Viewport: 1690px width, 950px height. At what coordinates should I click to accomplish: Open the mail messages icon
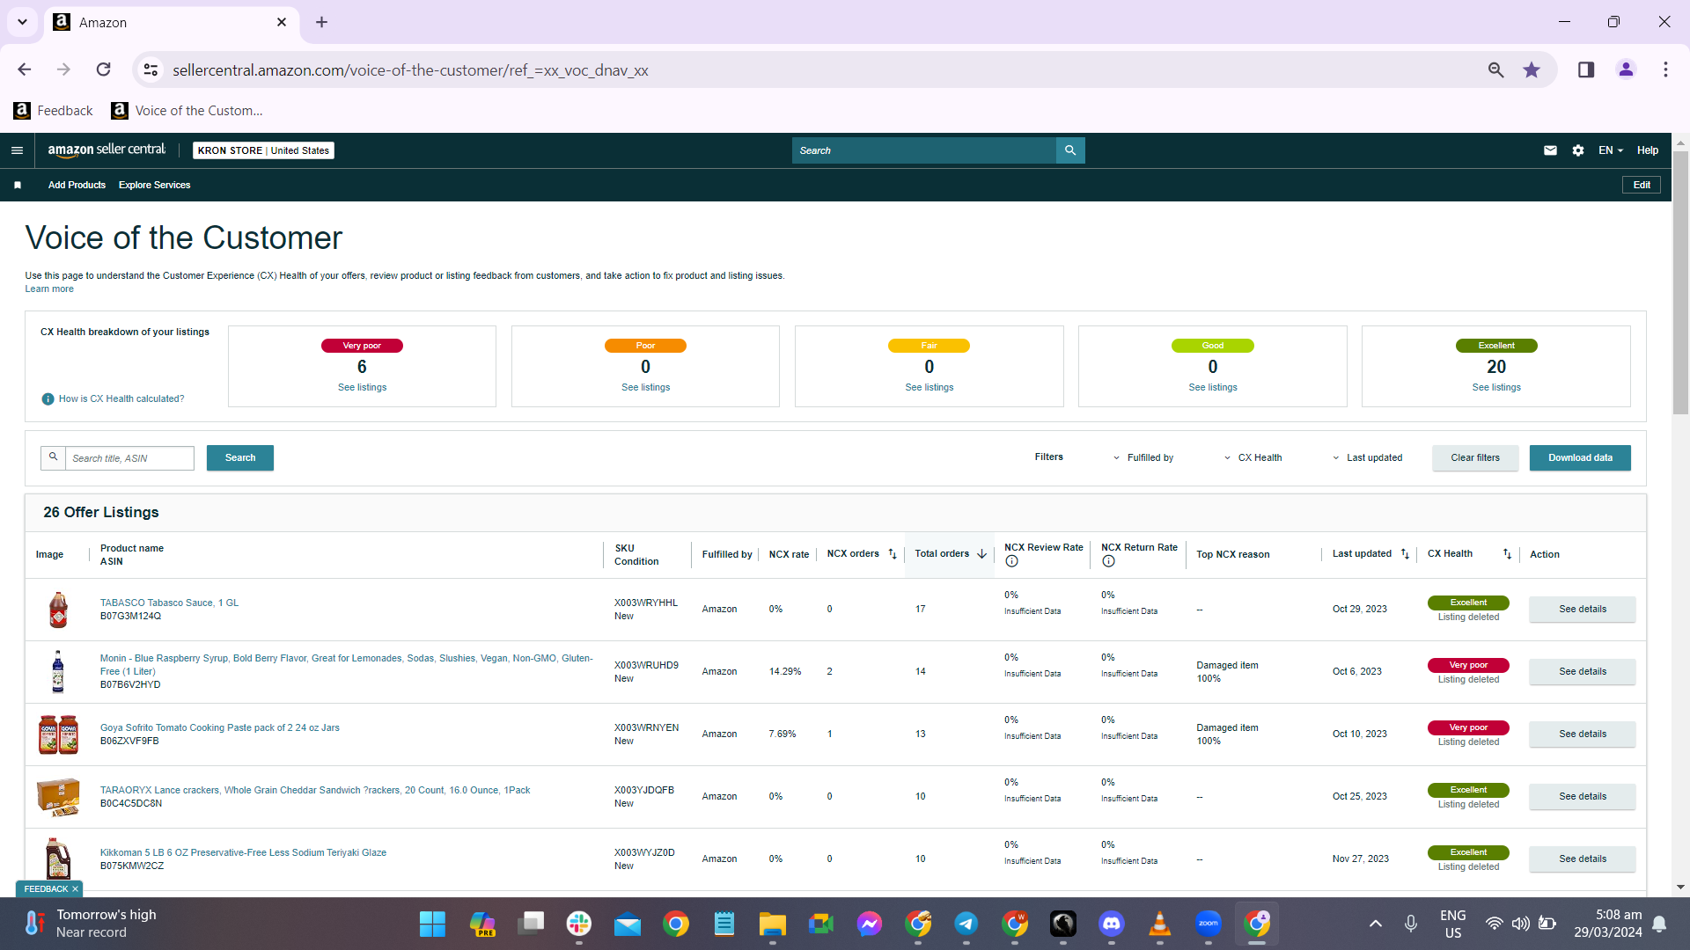coord(1550,150)
